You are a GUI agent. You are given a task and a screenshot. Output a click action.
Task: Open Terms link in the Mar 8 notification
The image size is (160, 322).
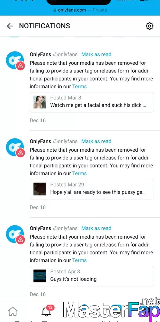(x=79, y=86)
